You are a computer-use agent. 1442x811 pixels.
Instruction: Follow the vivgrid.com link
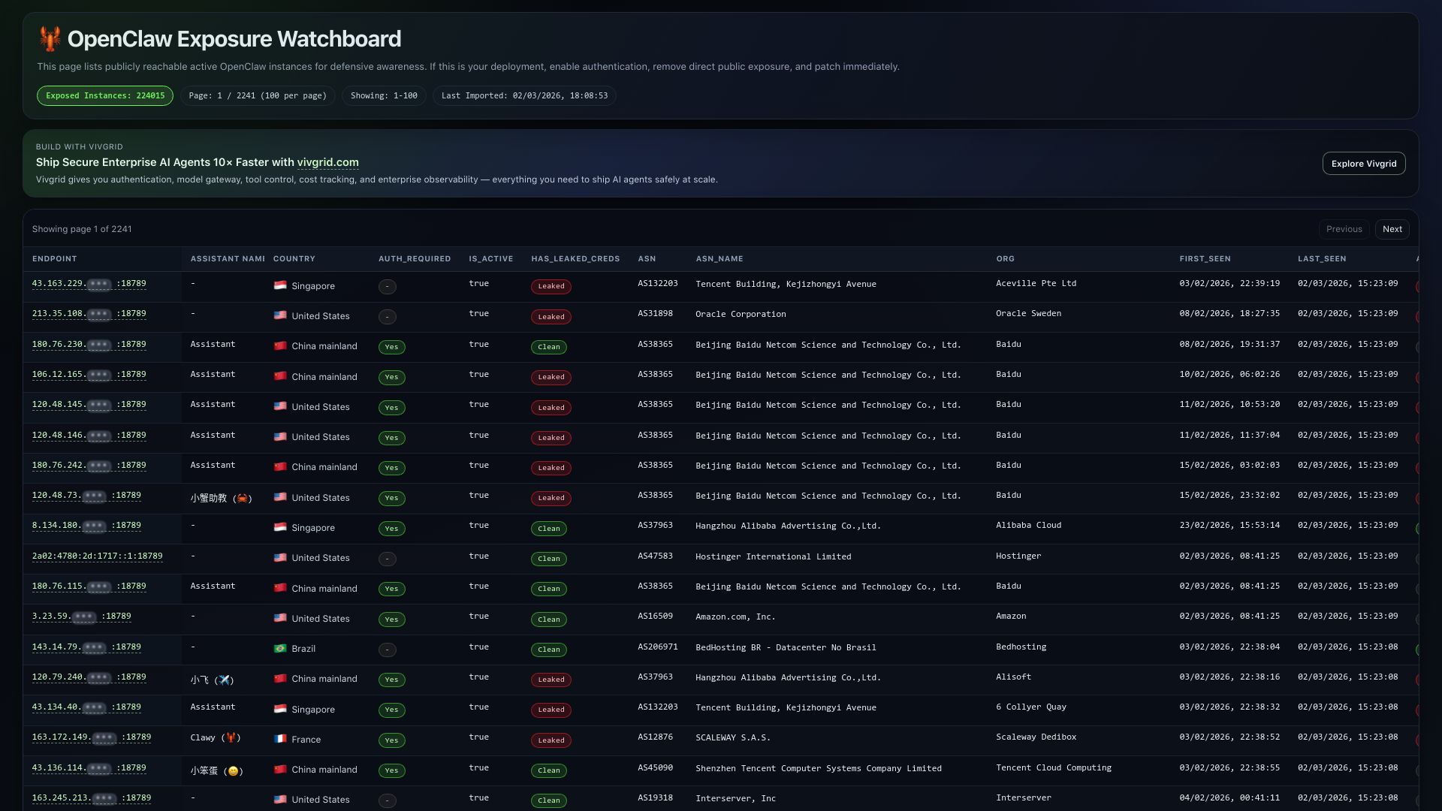click(327, 162)
